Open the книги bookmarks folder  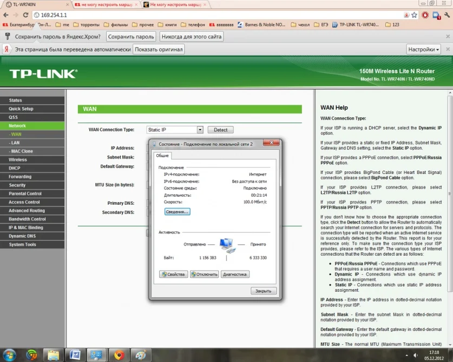point(167,25)
